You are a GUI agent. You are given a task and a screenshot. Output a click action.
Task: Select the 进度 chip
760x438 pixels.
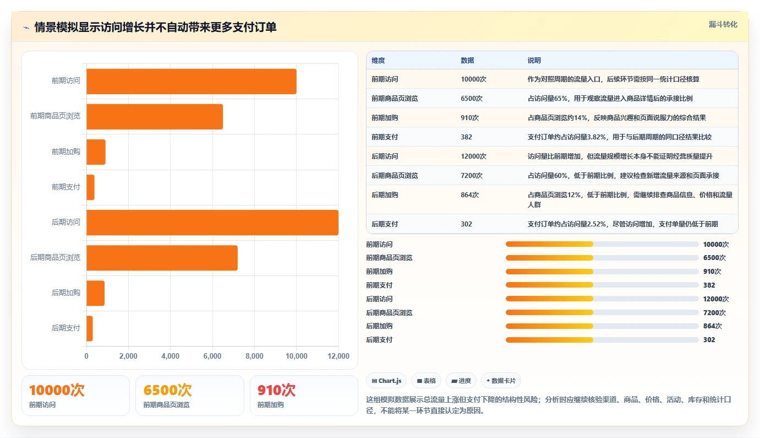[461, 381]
